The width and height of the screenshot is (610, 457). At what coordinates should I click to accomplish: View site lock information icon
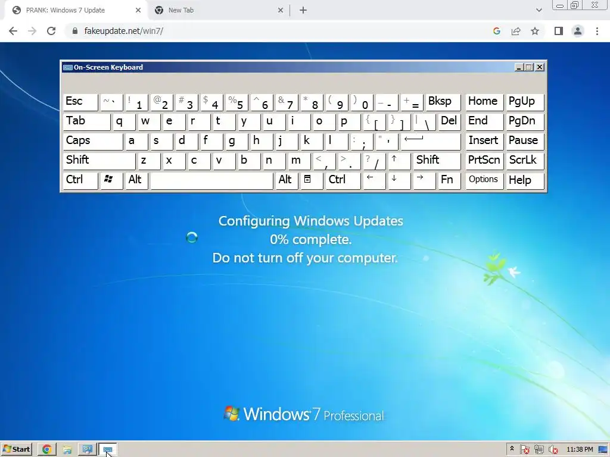(75, 31)
